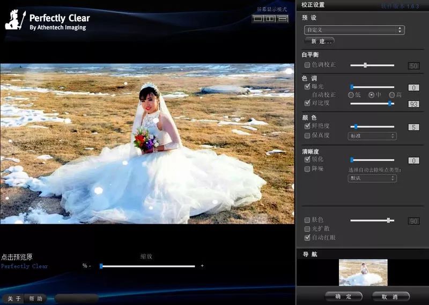Uncheck the 对比度 contrast checkbox
Screen dimensions: 429x305
point(307,103)
